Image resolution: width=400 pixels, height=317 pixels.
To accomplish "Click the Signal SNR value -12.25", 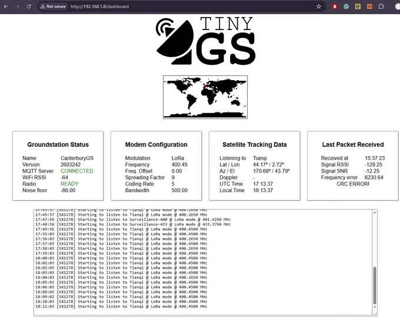I will 372,171.
